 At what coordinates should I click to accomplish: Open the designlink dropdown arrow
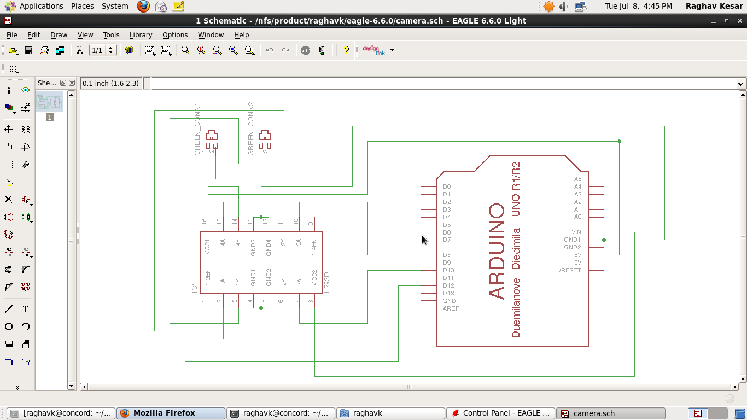(392, 50)
